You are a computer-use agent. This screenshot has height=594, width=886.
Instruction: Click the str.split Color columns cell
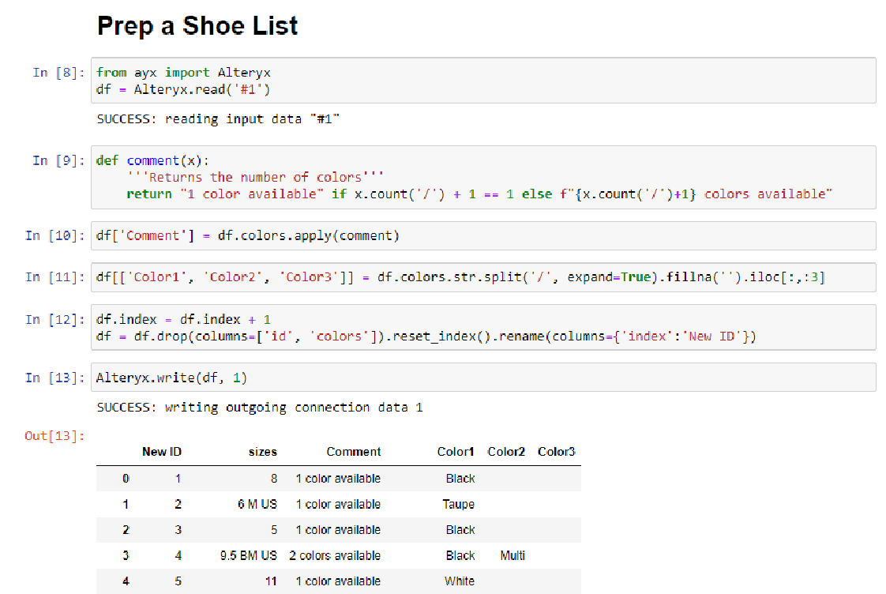(x=395, y=277)
